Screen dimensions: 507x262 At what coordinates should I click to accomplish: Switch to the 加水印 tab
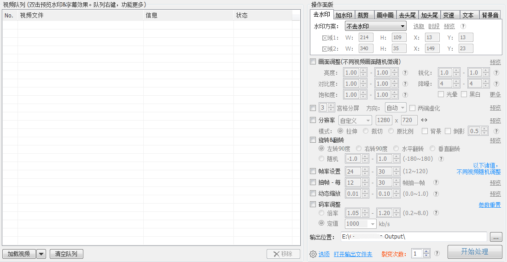pyautogui.click(x=344, y=15)
